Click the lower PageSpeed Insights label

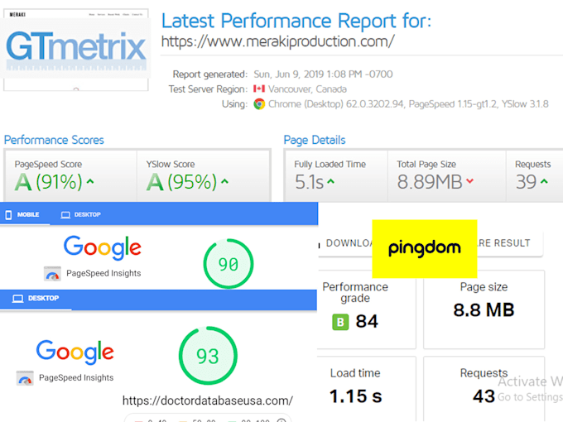pyautogui.click(x=76, y=378)
